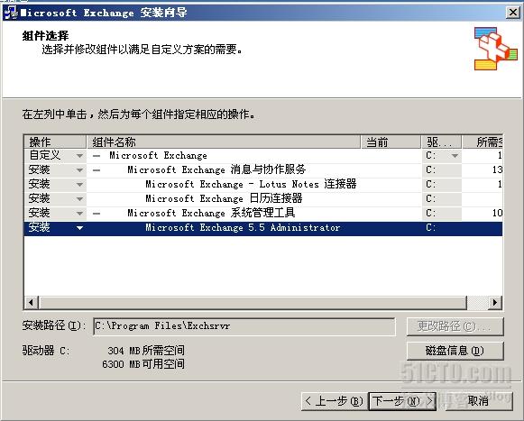Collapse the Microsoft Exchange root node
The width and height of the screenshot is (524, 421).
pyautogui.click(x=97, y=156)
